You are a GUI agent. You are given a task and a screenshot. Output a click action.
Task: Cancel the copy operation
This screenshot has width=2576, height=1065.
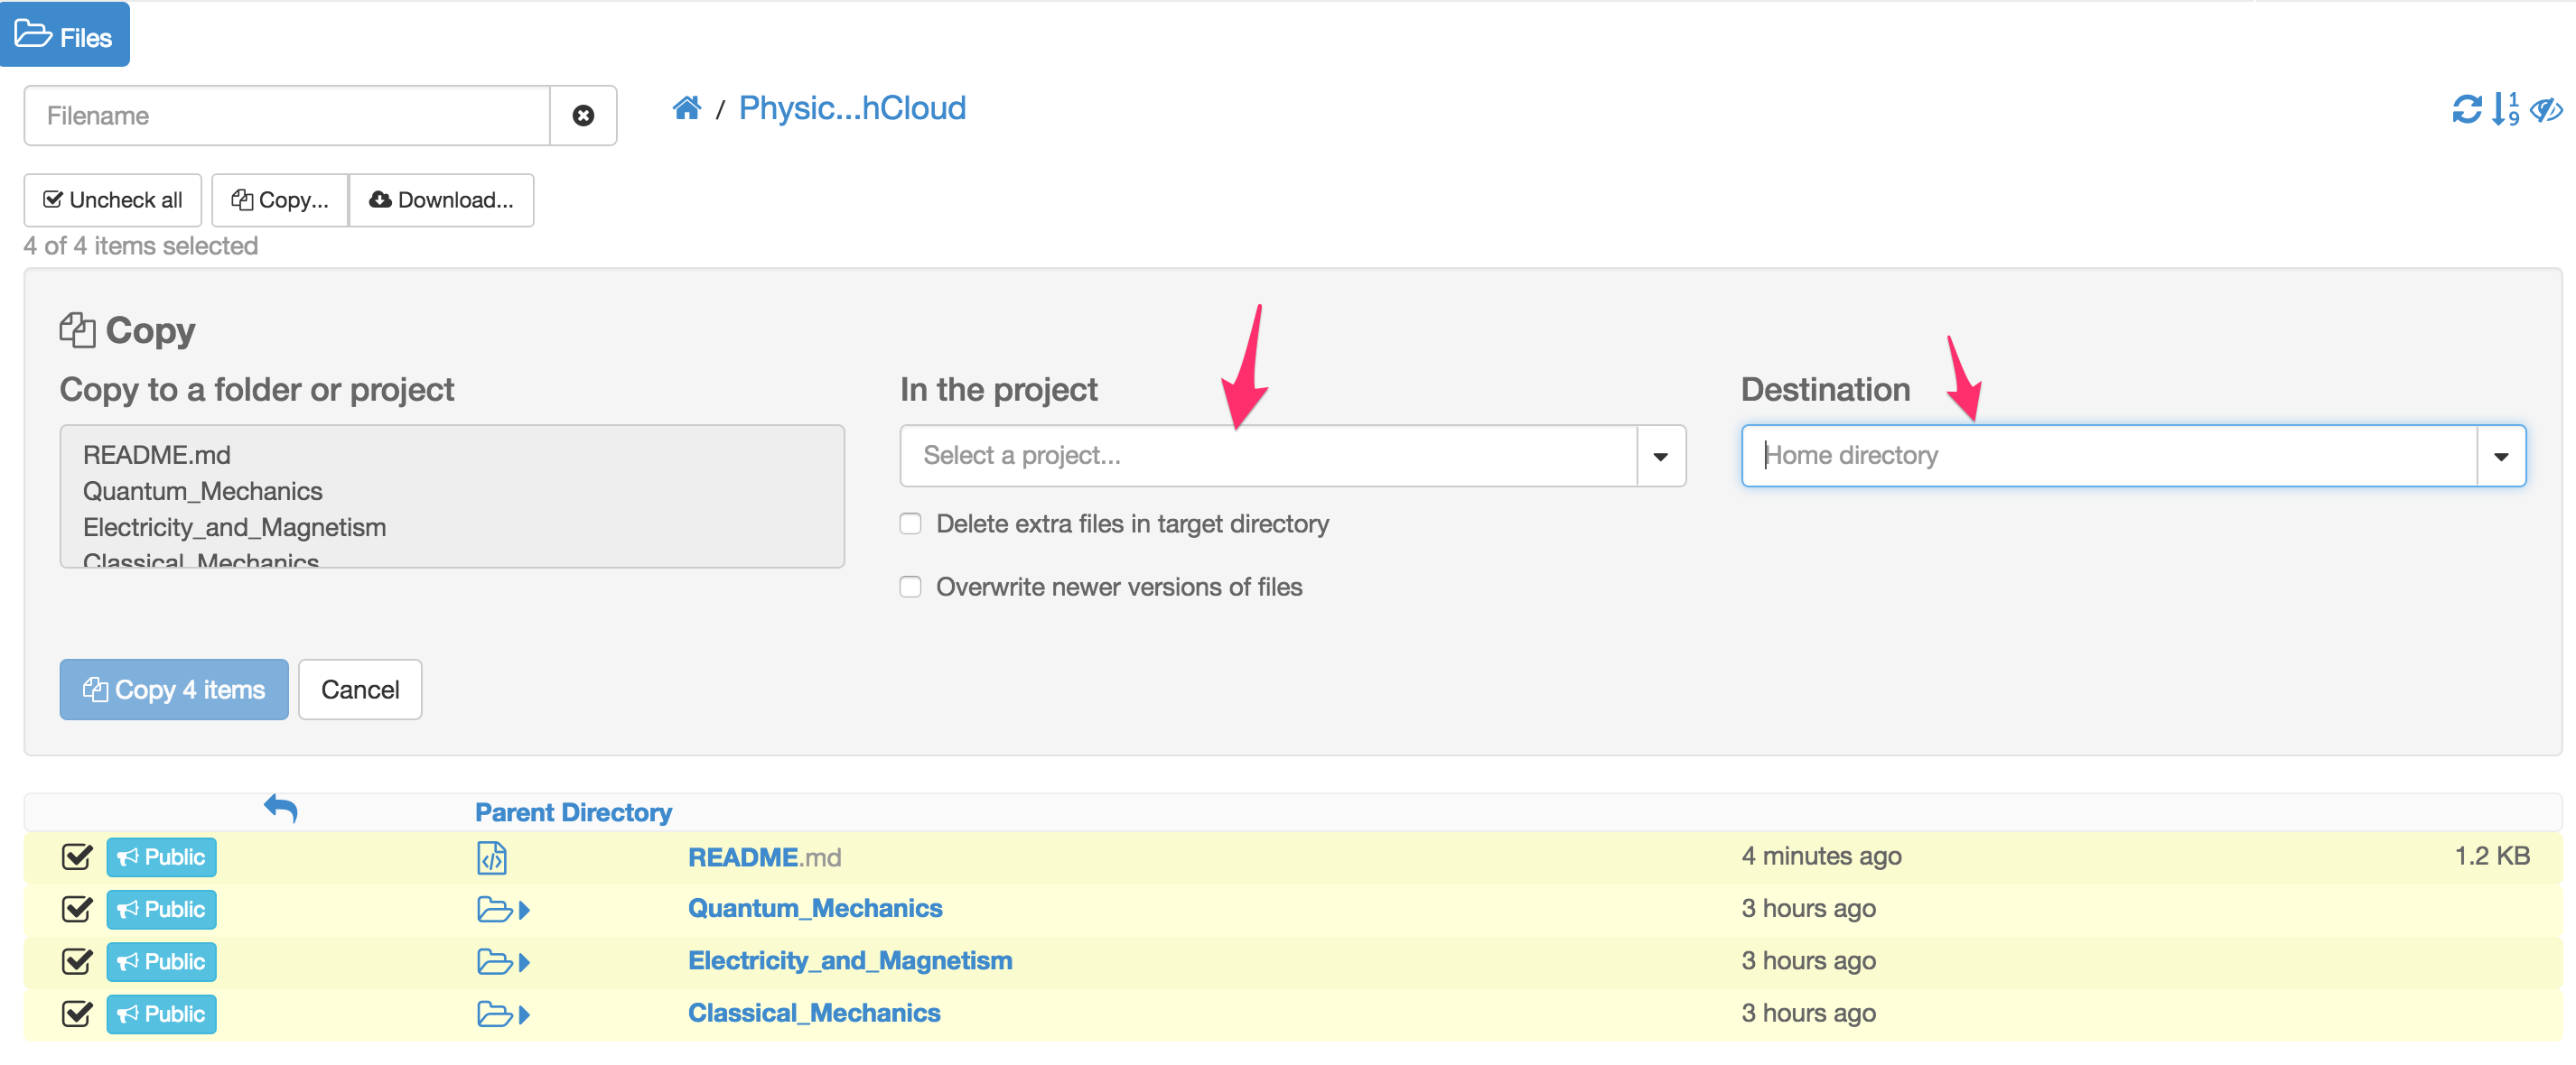pyautogui.click(x=359, y=690)
